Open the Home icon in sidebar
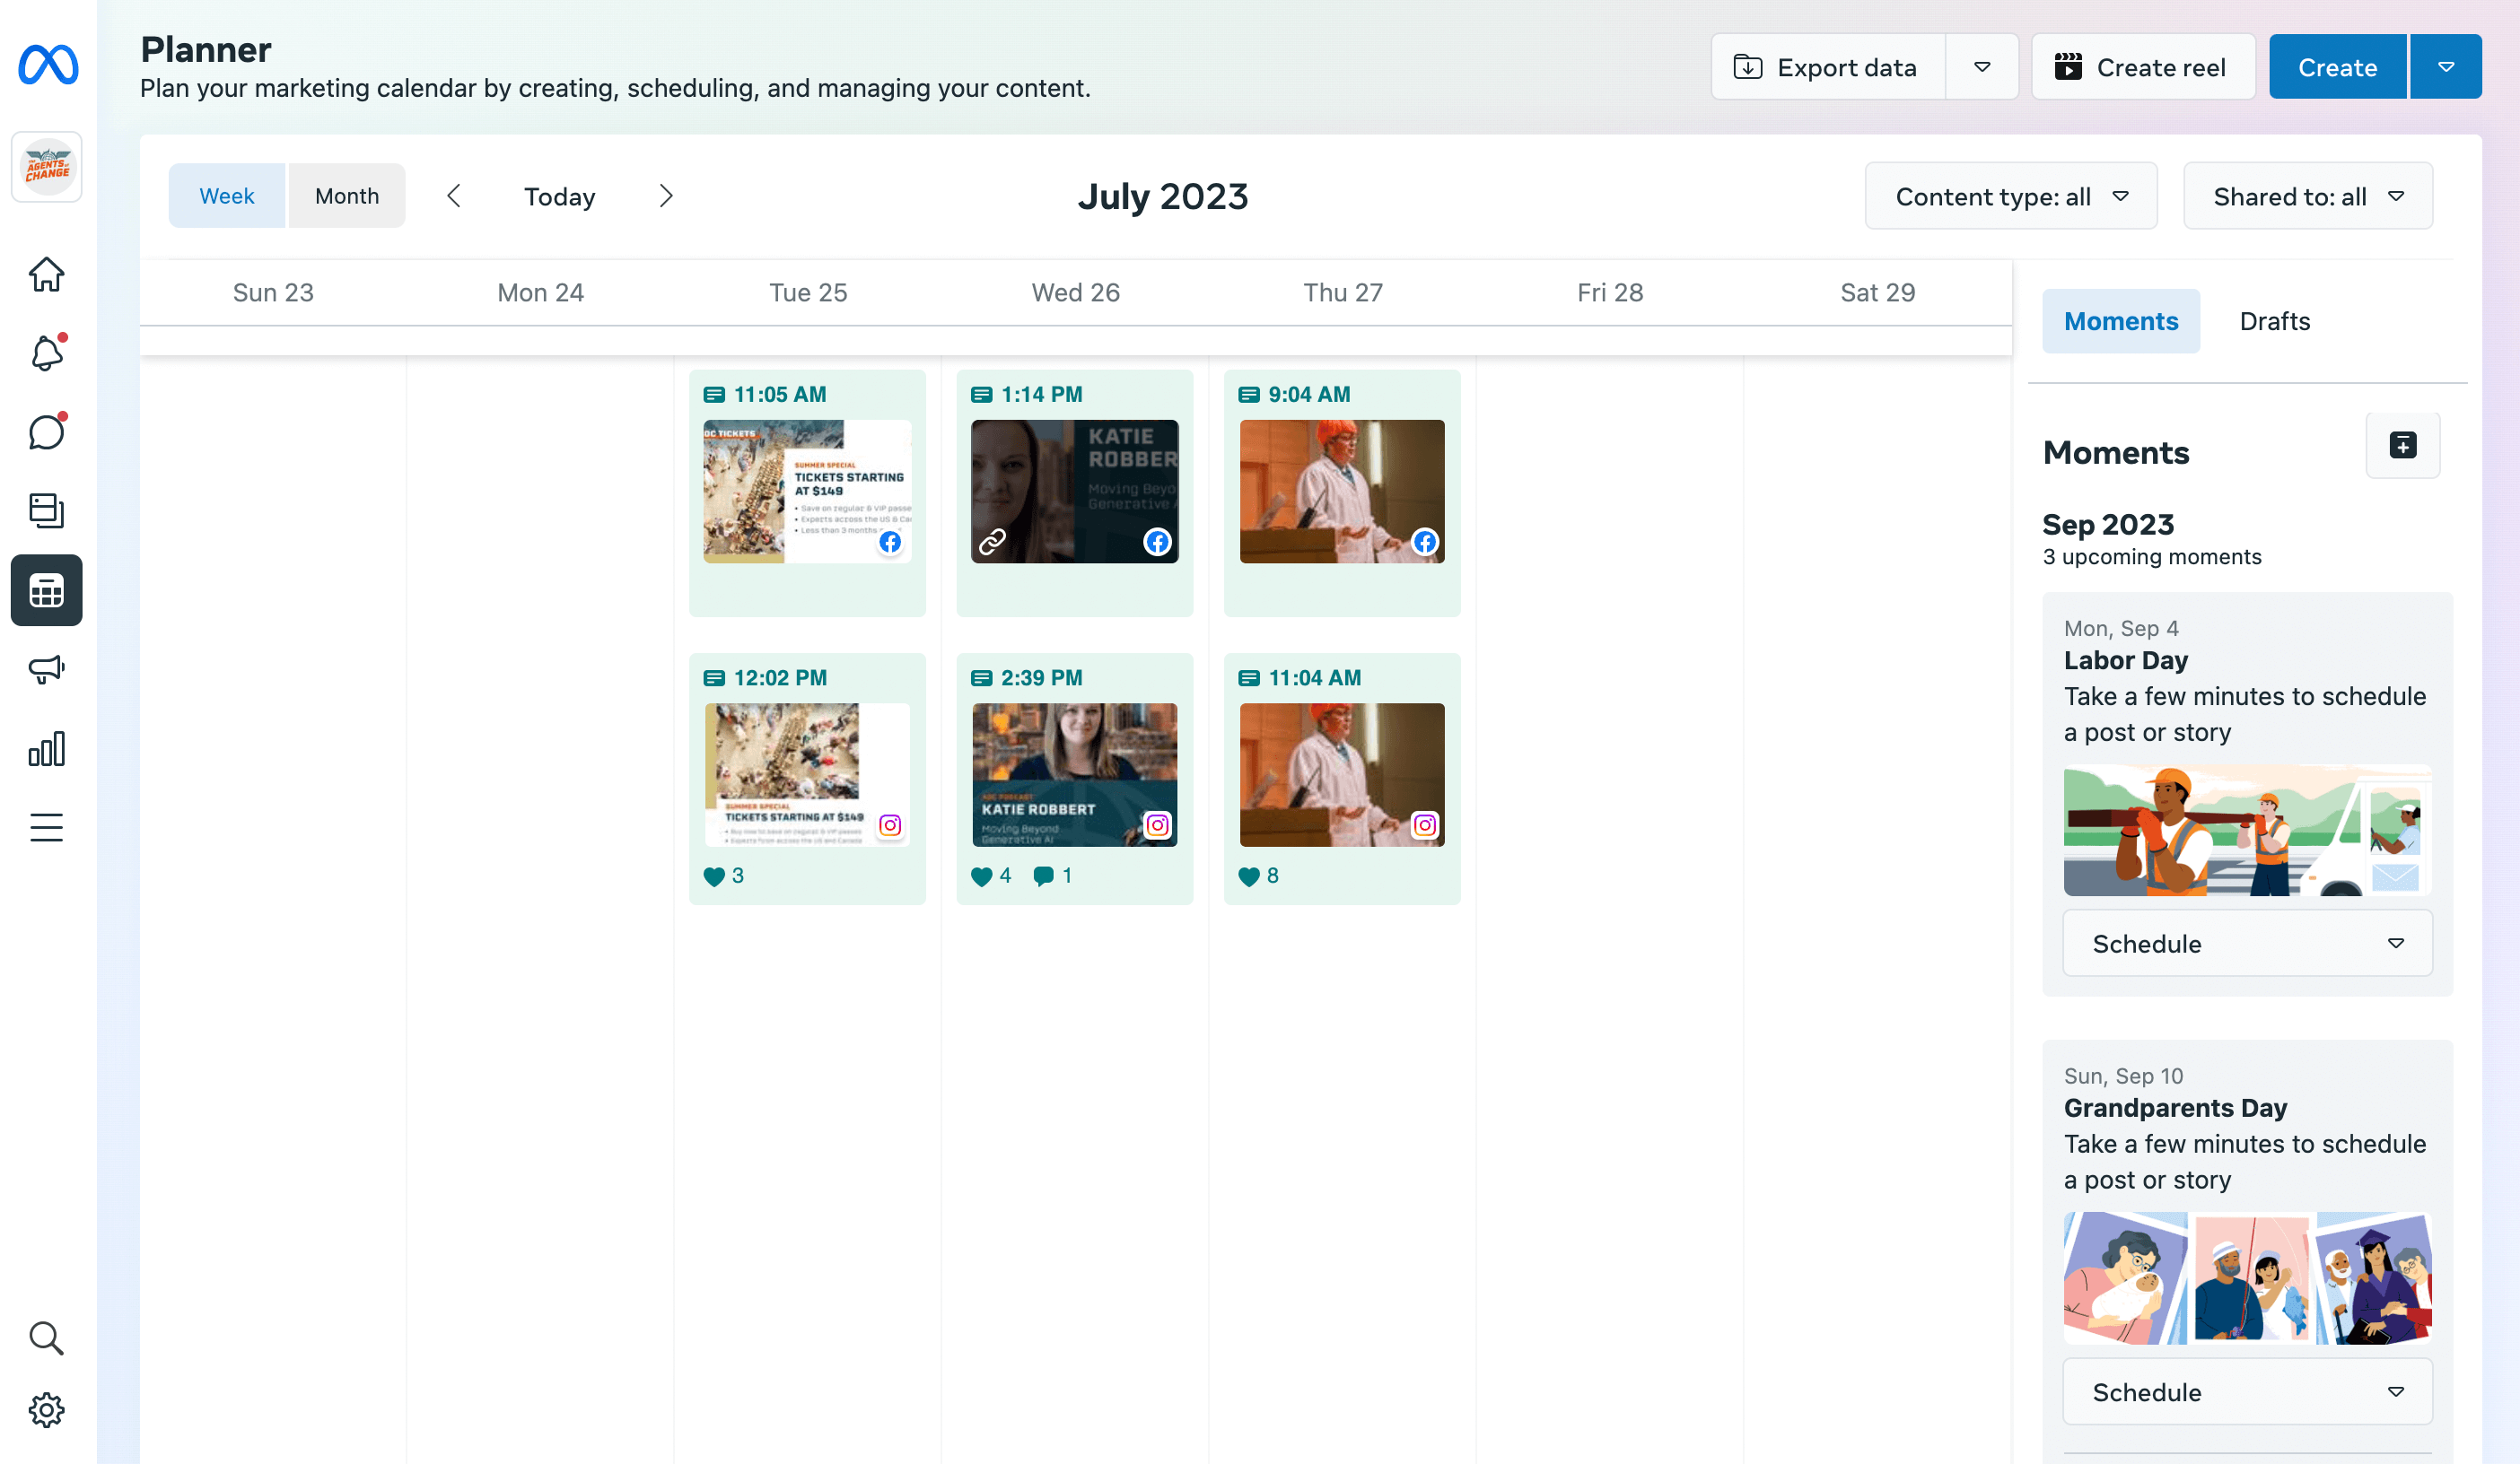Image resolution: width=2520 pixels, height=1464 pixels. (46, 274)
